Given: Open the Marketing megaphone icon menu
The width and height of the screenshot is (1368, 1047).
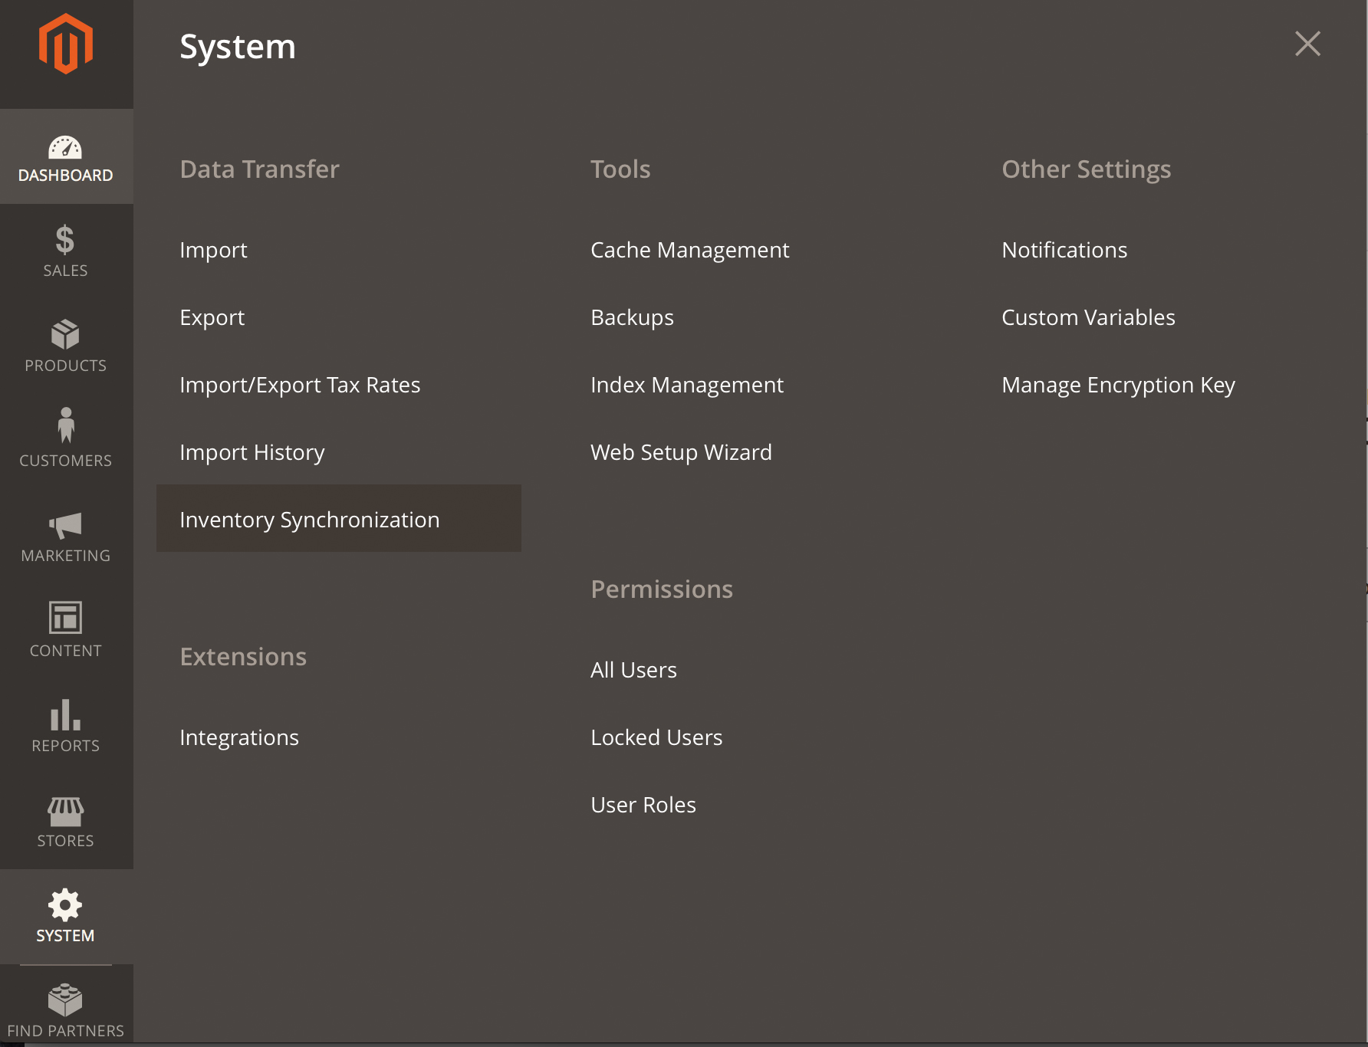Looking at the screenshot, I should [x=66, y=537].
